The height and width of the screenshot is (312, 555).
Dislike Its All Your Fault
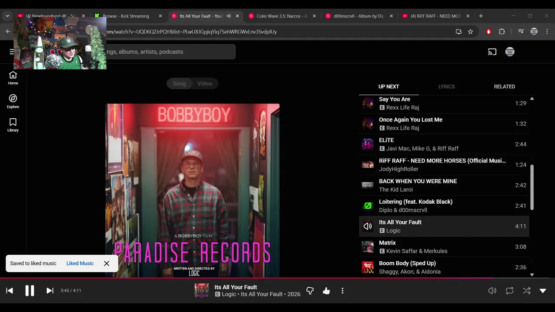[x=310, y=291]
